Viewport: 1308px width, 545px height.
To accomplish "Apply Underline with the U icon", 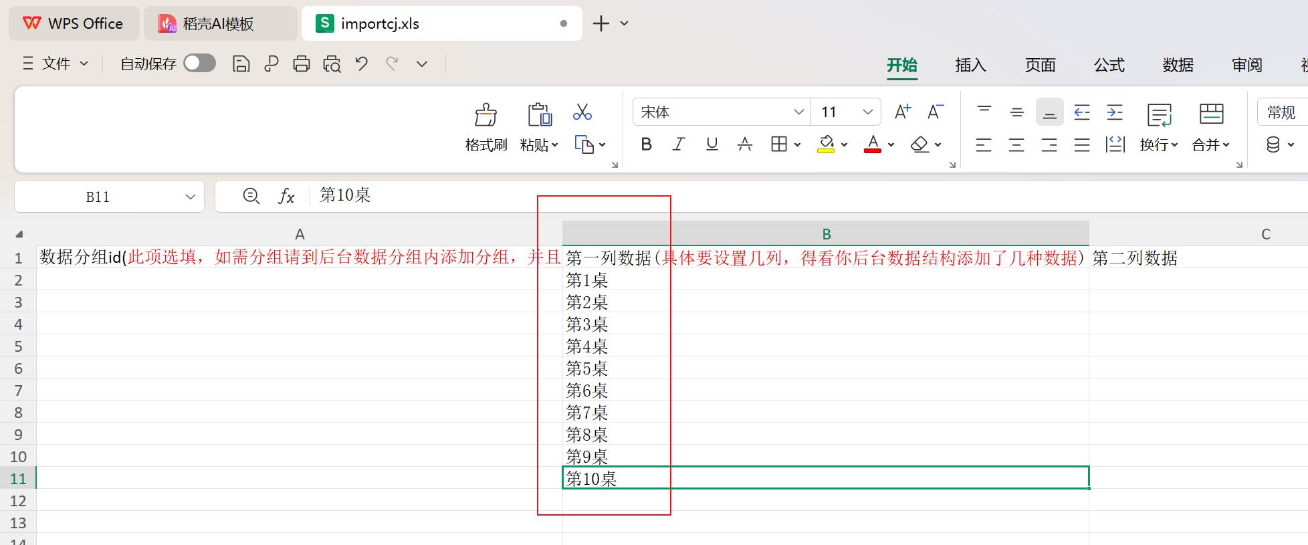I will pyautogui.click(x=712, y=144).
